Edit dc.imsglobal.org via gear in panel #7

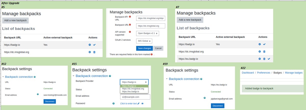[259, 51]
